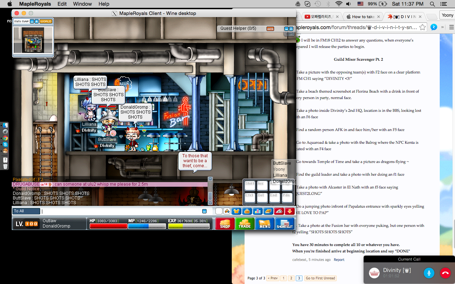Screen dimensions: 455x284
Task: Click the mini map preview image
Action: (33, 39)
